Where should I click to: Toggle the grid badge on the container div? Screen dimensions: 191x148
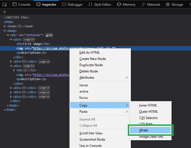[x=49, y=35]
